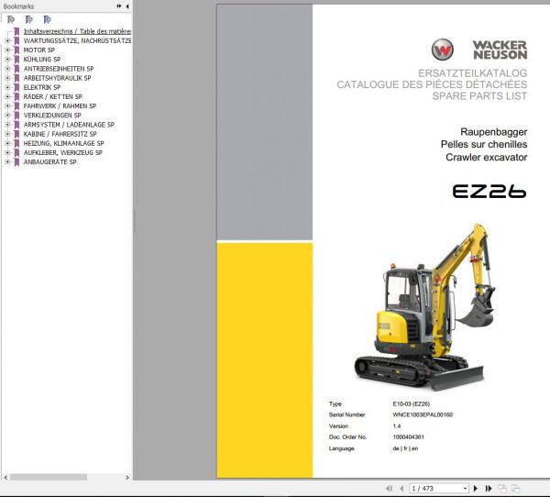Click the excavator image on the cover
The height and width of the screenshot is (497, 550).
pyautogui.click(x=426, y=307)
